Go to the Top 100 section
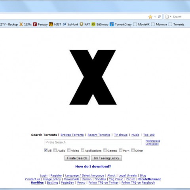Screen dimensions: 190x190 point(149,135)
